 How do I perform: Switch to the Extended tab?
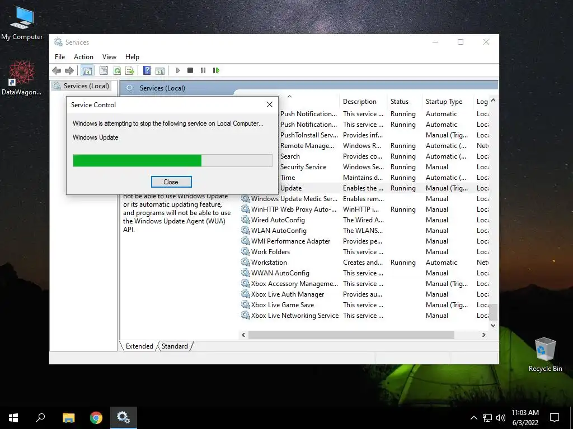point(139,346)
